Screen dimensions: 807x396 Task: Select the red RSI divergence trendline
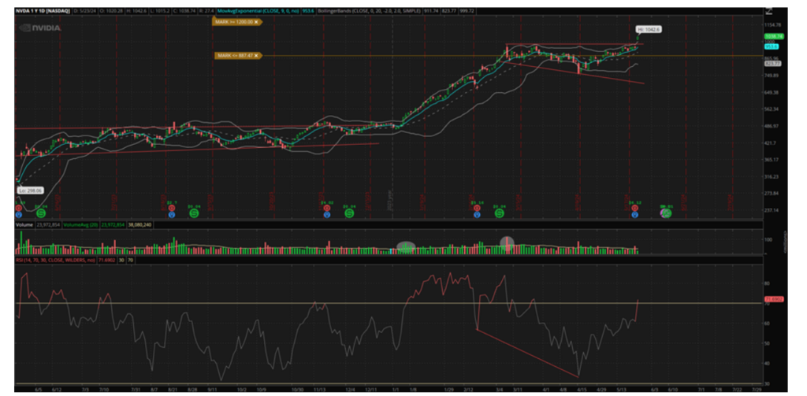click(527, 353)
